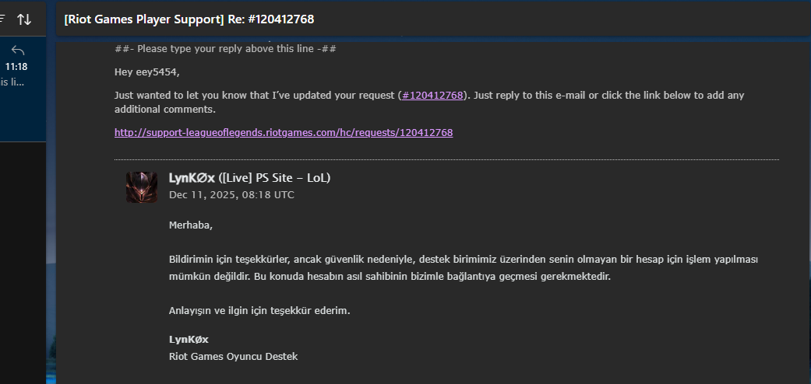
Task: Click the Dec 11, 2025 08:18 UTC timestamp
Action: [x=231, y=195]
